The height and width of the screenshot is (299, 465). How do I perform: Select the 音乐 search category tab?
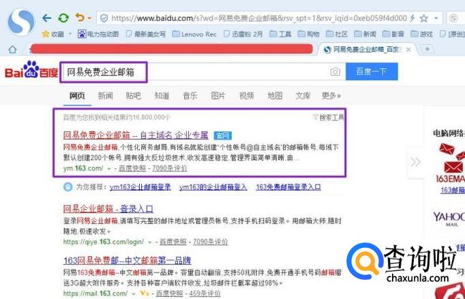click(x=190, y=96)
